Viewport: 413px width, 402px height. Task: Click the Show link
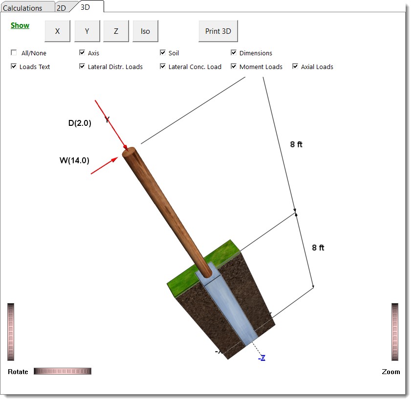click(20, 25)
